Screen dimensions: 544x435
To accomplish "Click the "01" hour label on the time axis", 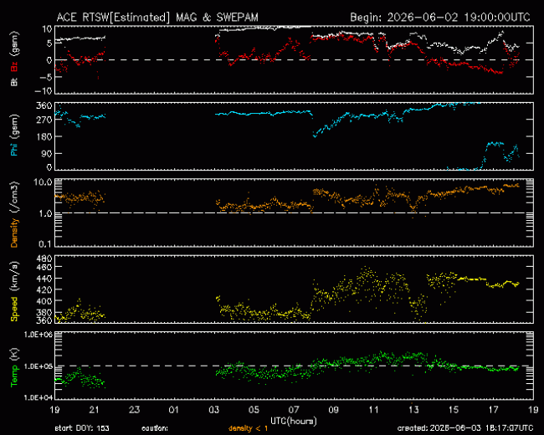I will [x=174, y=410].
